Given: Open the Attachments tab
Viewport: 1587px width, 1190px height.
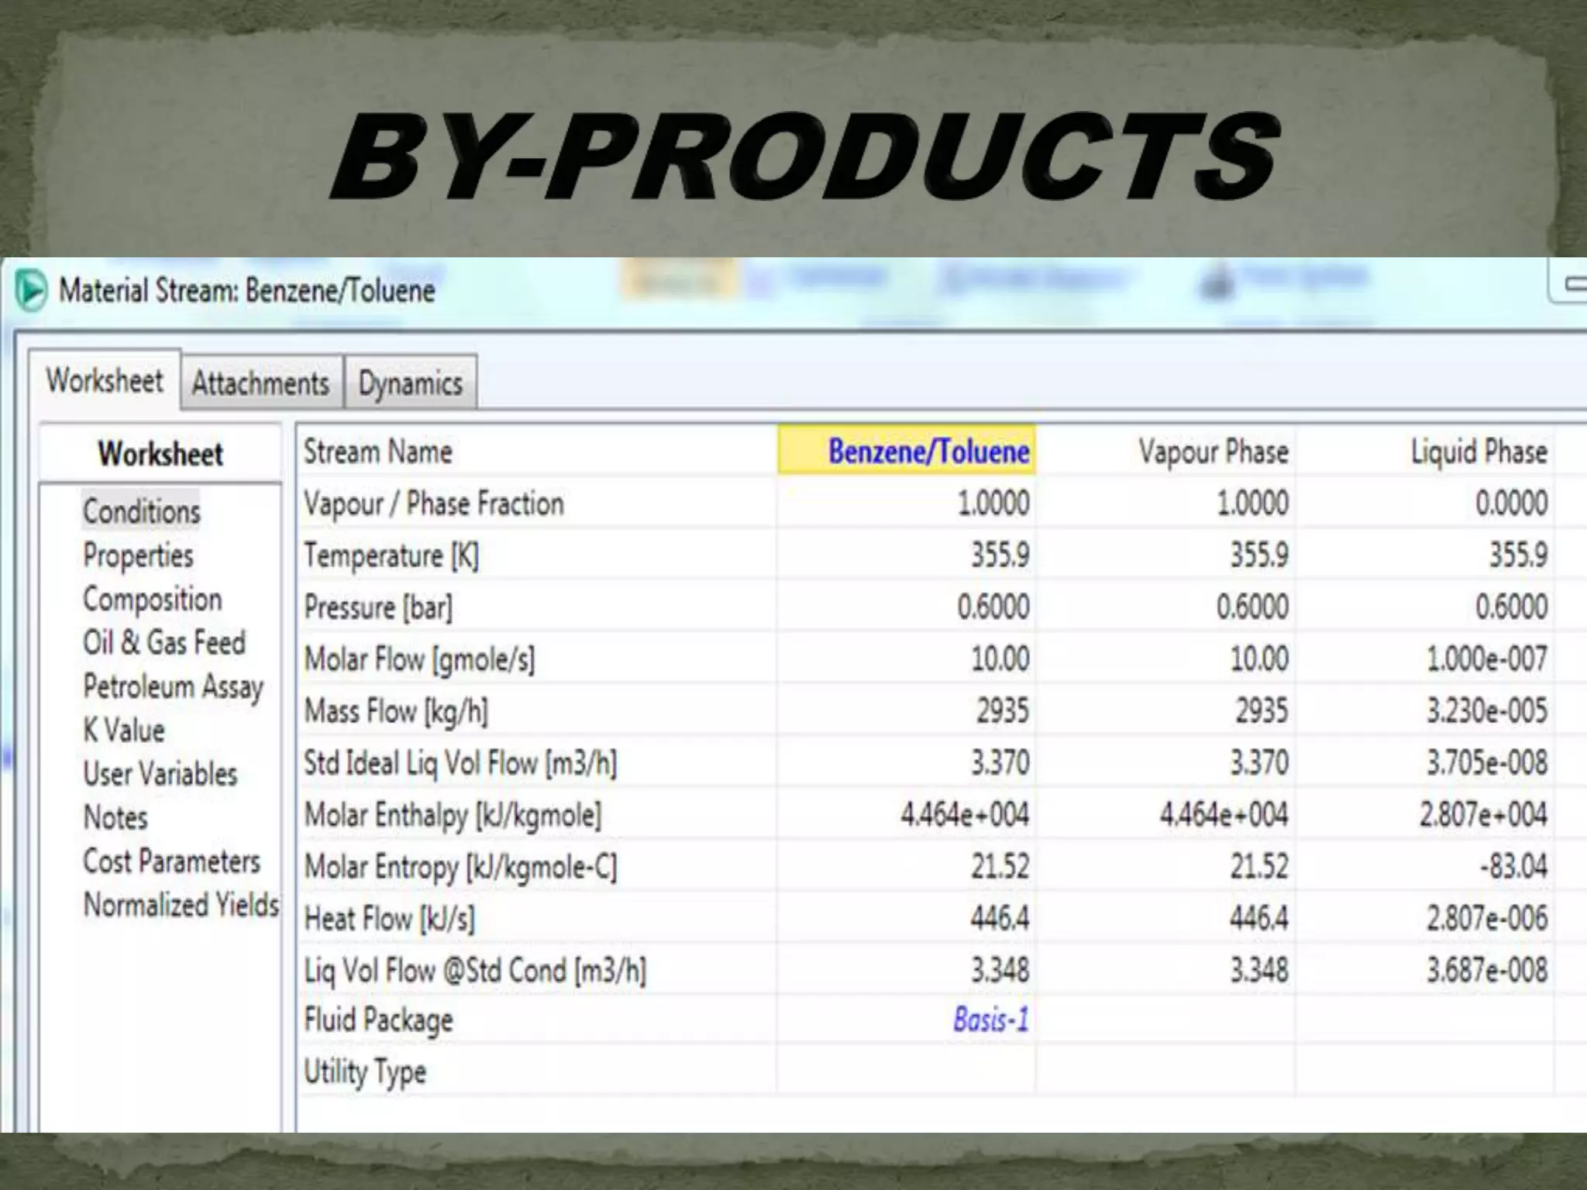Looking at the screenshot, I should [x=261, y=383].
